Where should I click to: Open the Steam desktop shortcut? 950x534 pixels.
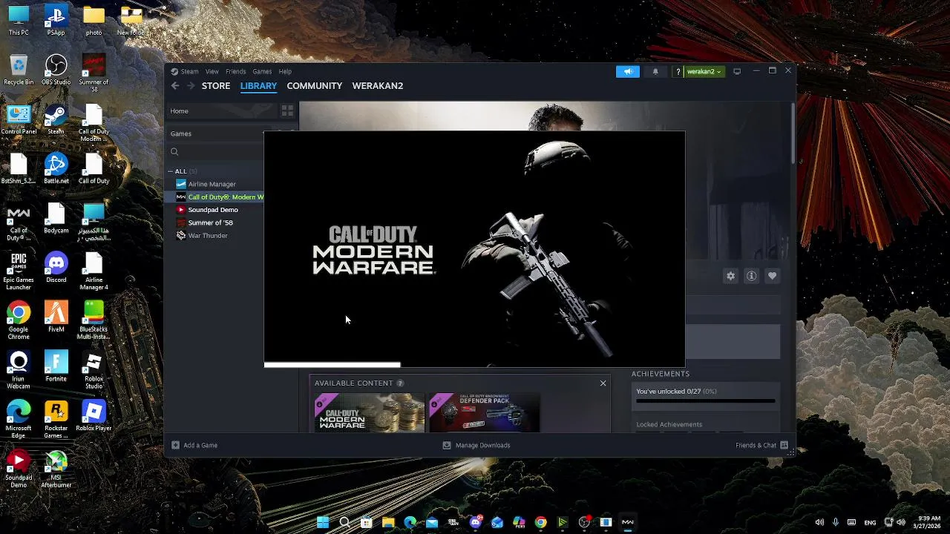tap(56, 120)
